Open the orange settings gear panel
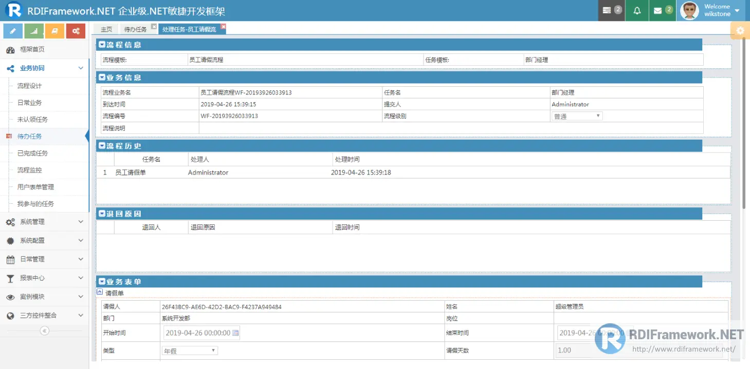This screenshot has height=369, width=750. coord(740,31)
